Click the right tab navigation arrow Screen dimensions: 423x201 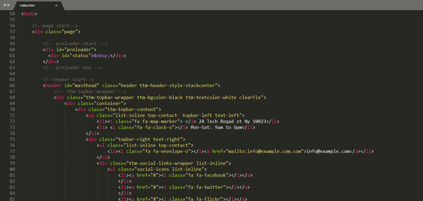click(8, 5)
